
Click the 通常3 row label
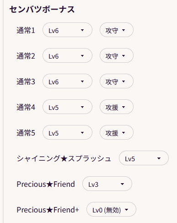pos(26,82)
